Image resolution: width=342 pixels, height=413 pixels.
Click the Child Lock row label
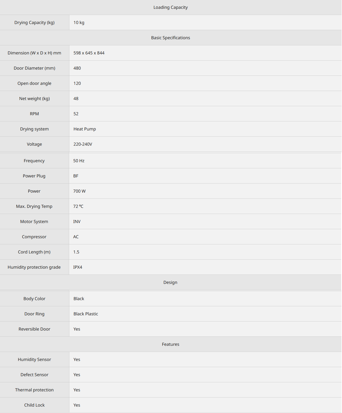[x=34, y=405]
